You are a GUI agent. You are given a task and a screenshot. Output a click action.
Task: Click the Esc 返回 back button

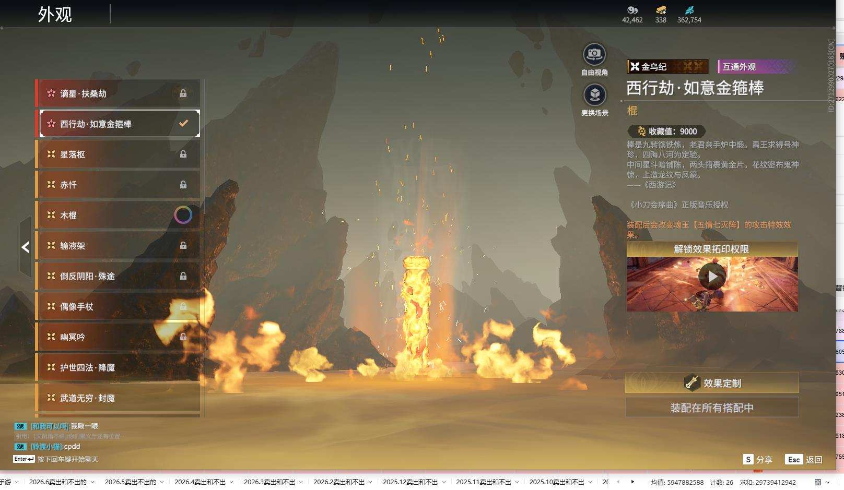(804, 459)
